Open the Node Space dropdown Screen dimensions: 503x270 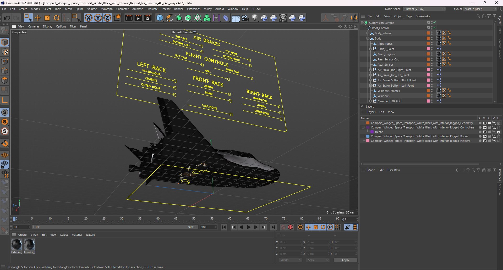(424, 9)
